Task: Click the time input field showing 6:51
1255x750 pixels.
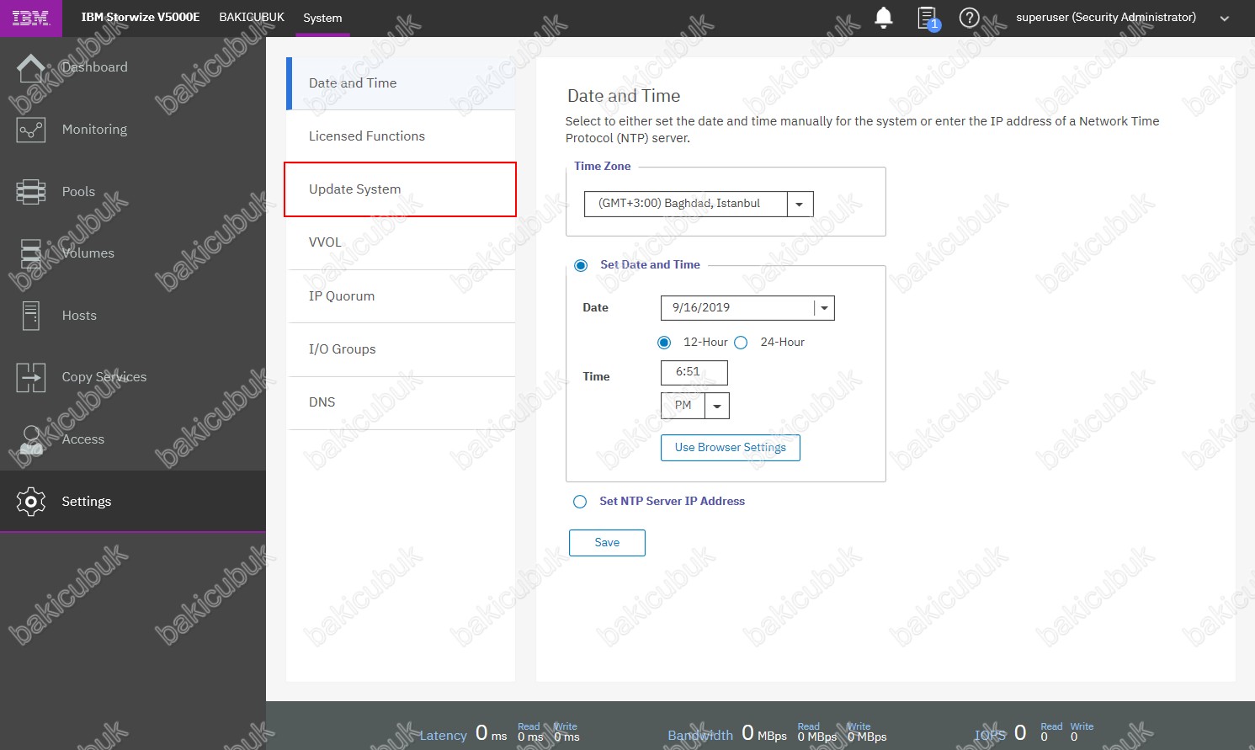Action: pos(694,372)
